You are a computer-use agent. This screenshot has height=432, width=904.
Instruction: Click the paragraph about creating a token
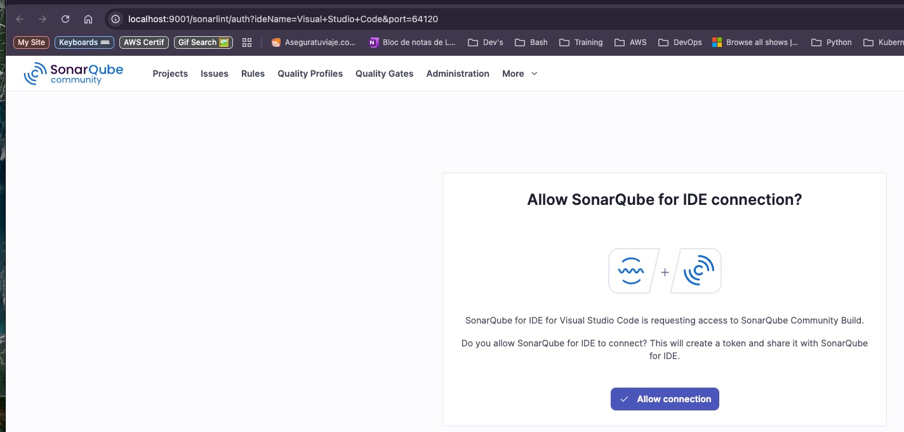pyautogui.click(x=665, y=350)
